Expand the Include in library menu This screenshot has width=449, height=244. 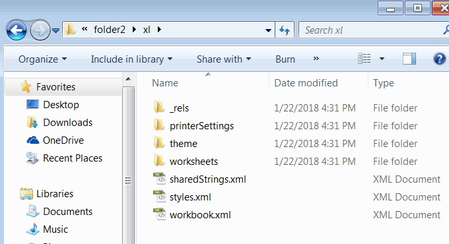tap(131, 59)
